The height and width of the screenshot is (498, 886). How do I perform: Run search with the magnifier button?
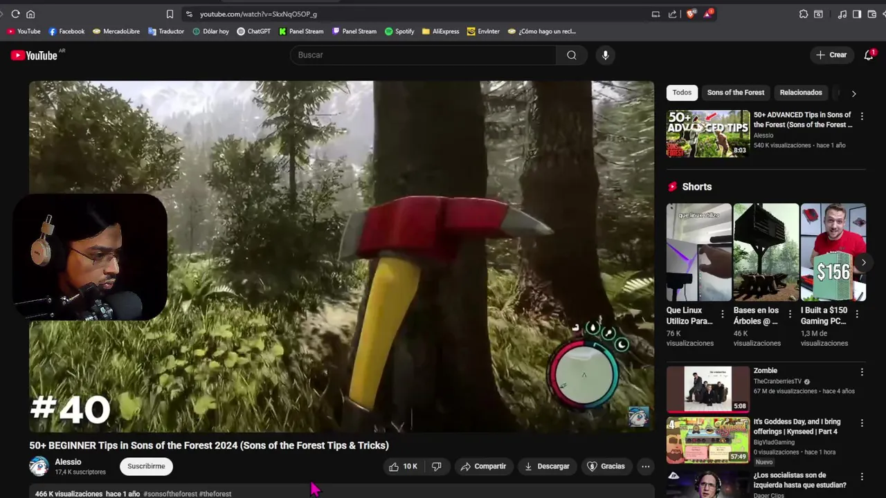pos(571,55)
